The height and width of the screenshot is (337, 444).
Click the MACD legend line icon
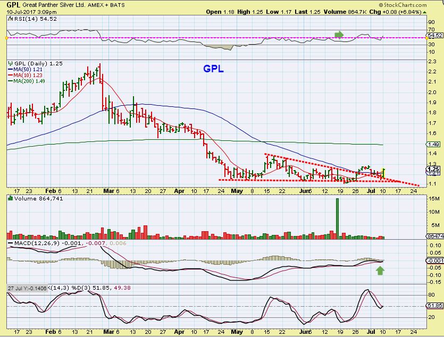pyautogui.click(x=11, y=243)
